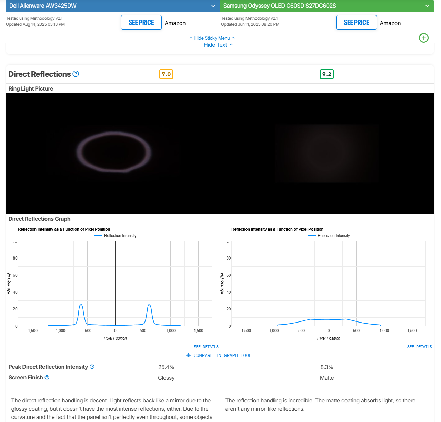Image resolution: width=441 pixels, height=422 pixels.
Task: Click Peak Direct Reflection Intensity help icon
Action: [x=92, y=367]
